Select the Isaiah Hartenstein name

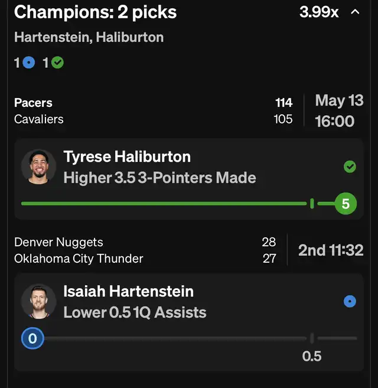129,291
